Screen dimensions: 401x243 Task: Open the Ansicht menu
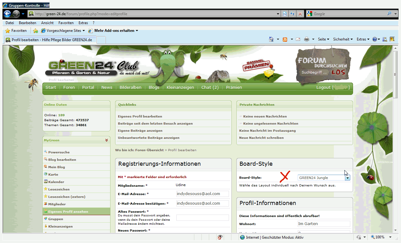click(47, 23)
